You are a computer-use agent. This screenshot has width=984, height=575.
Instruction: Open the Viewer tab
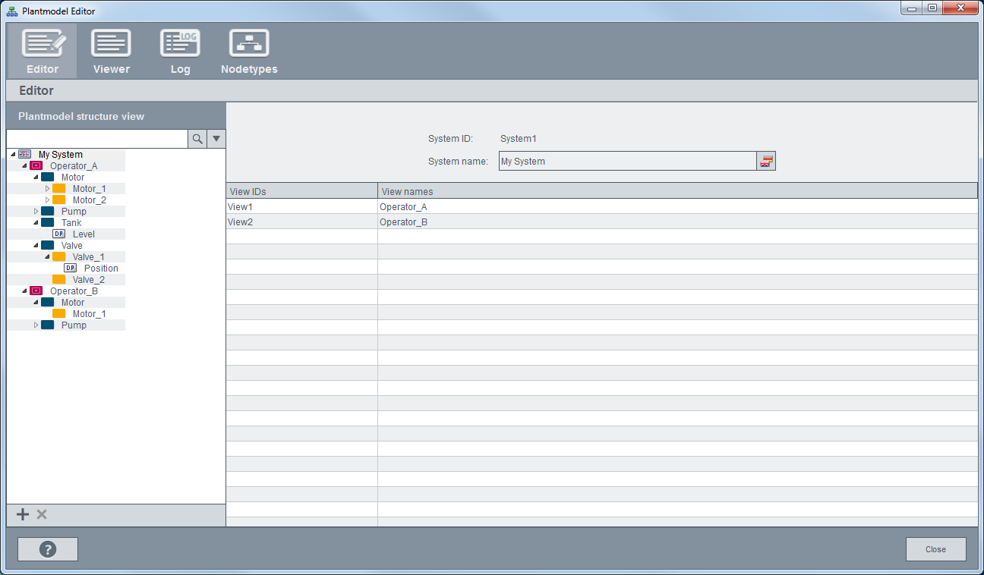(x=111, y=52)
